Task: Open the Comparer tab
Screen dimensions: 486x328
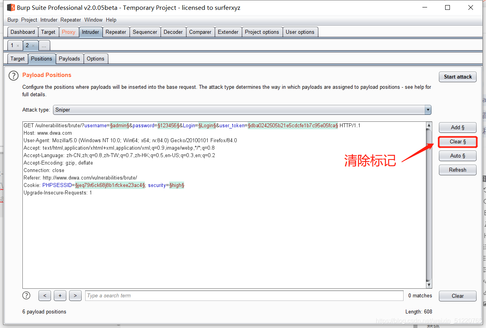Action: click(200, 32)
